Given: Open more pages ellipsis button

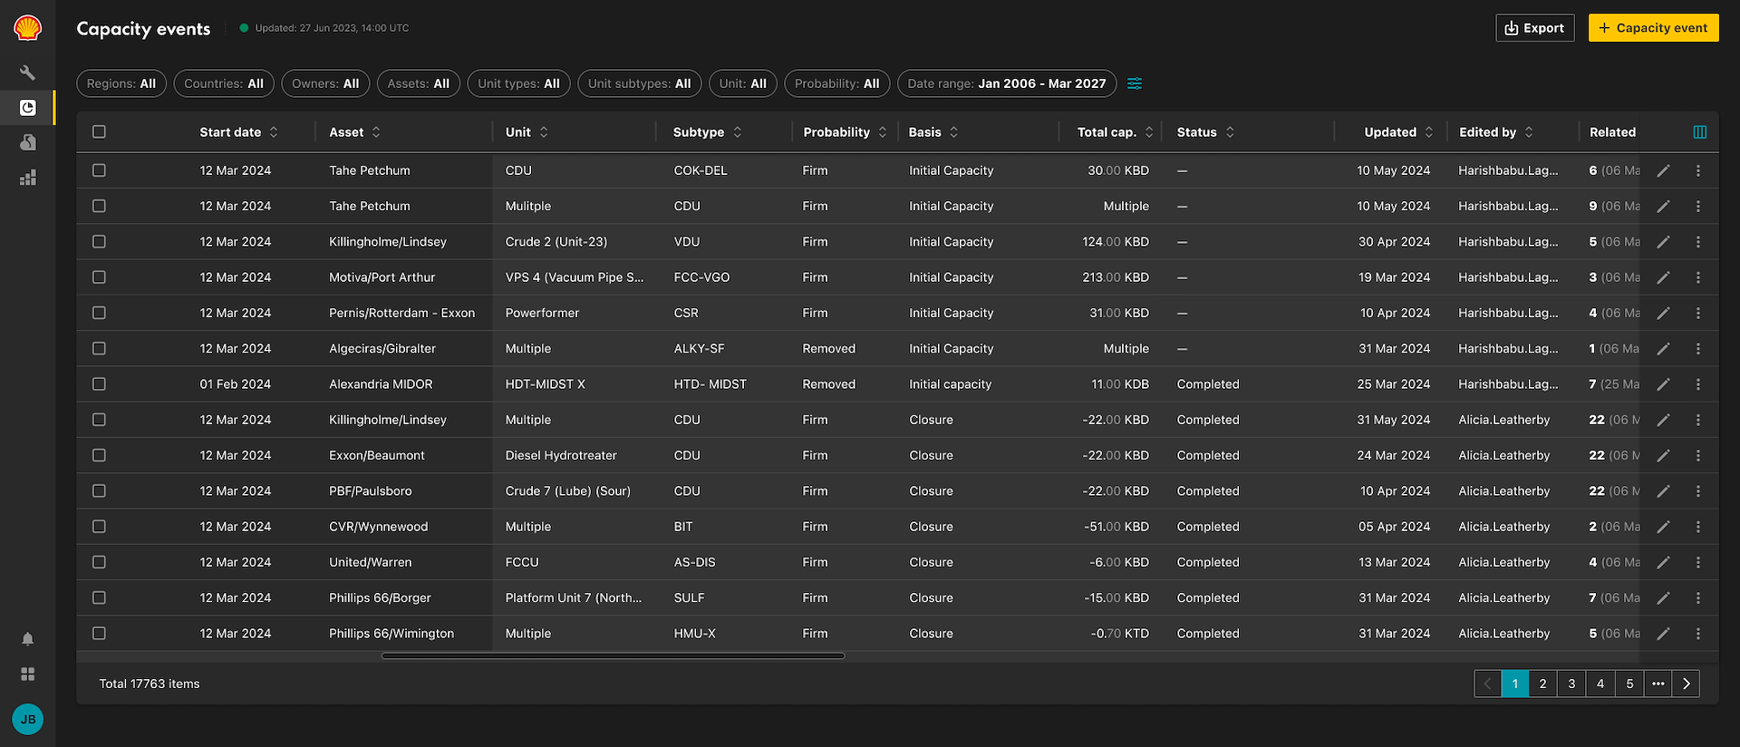Looking at the screenshot, I should pos(1658,684).
